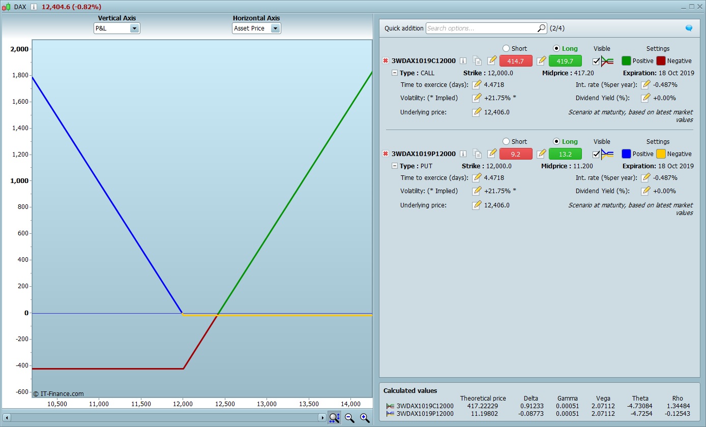Screen dimensions: 706x427
Task: Click the Rho value 1.34484
Action: coord(679,406)
